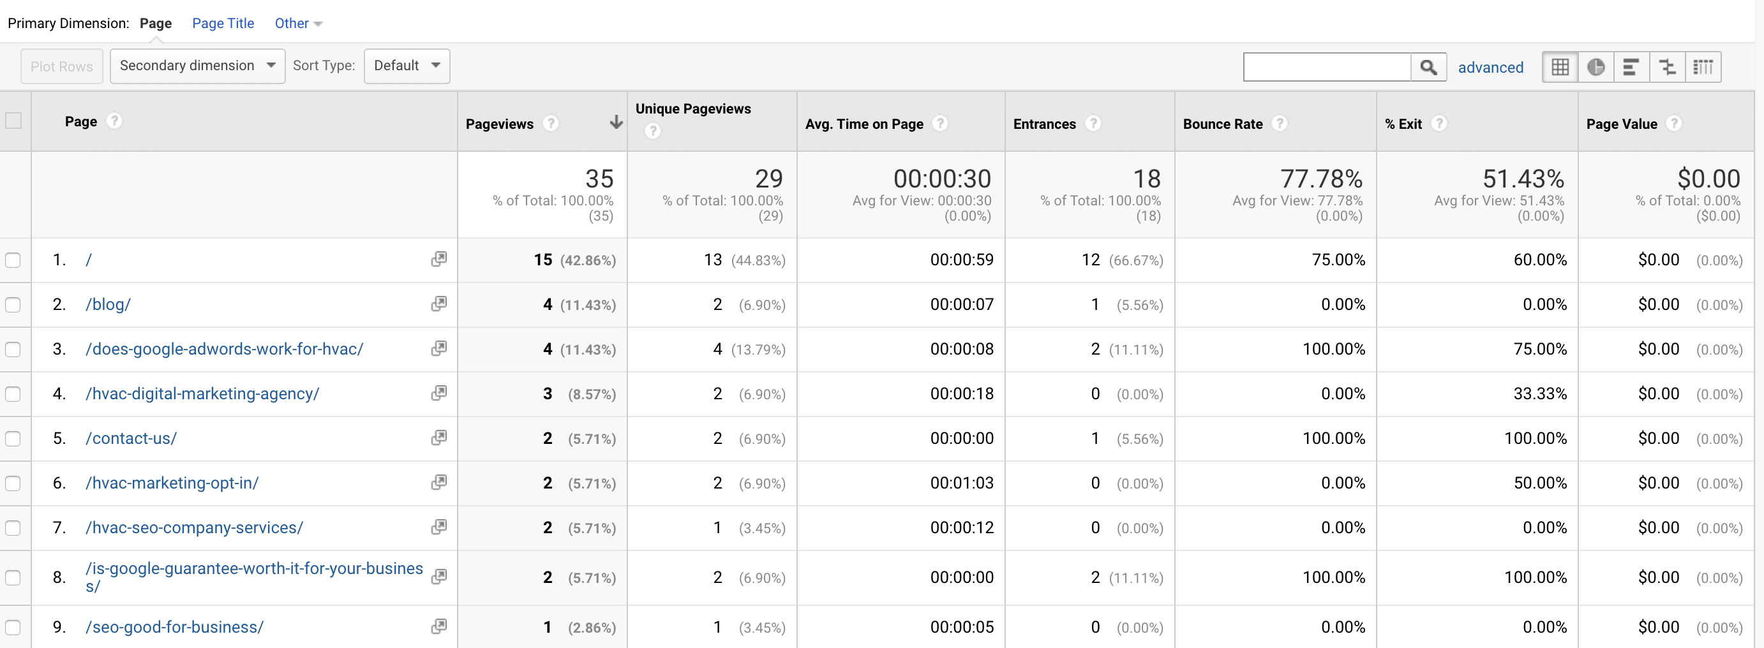This screenshot has height=648, width=1764.
Task: Open the advanced filter link
Action: (x=1490, y=67)
